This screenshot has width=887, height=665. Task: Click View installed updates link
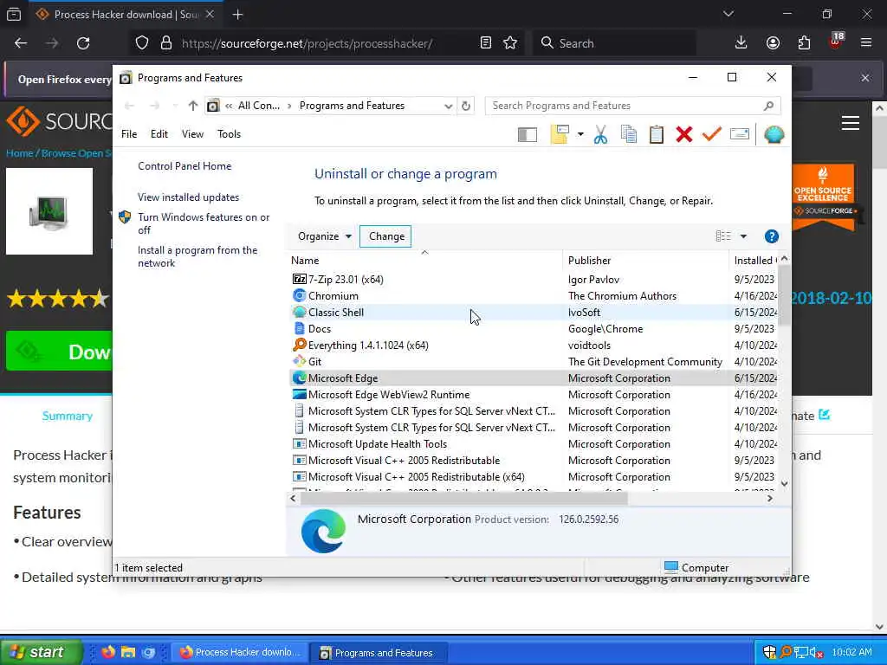tap(188, 197)
